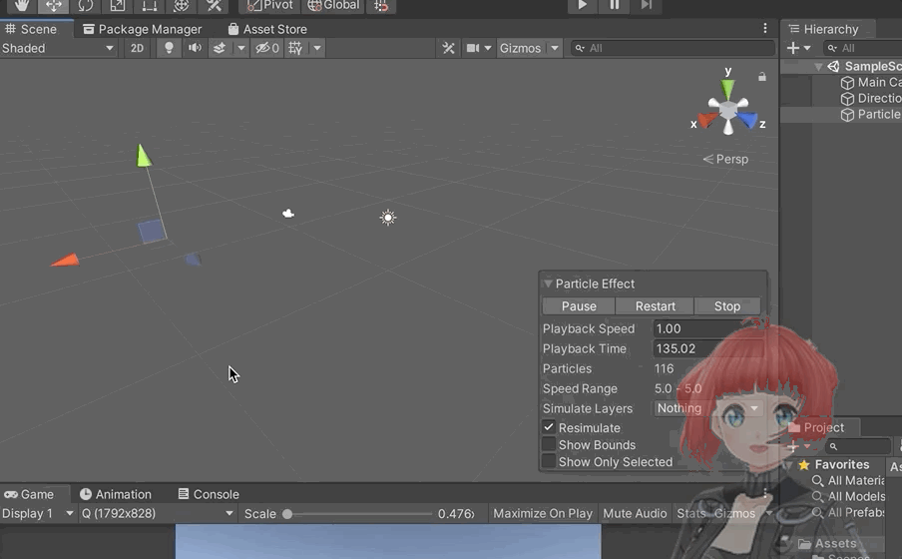Open Display 1 dropdown
Image resolution: width=902 pixels, height=559 pixels.
[38, 513]
